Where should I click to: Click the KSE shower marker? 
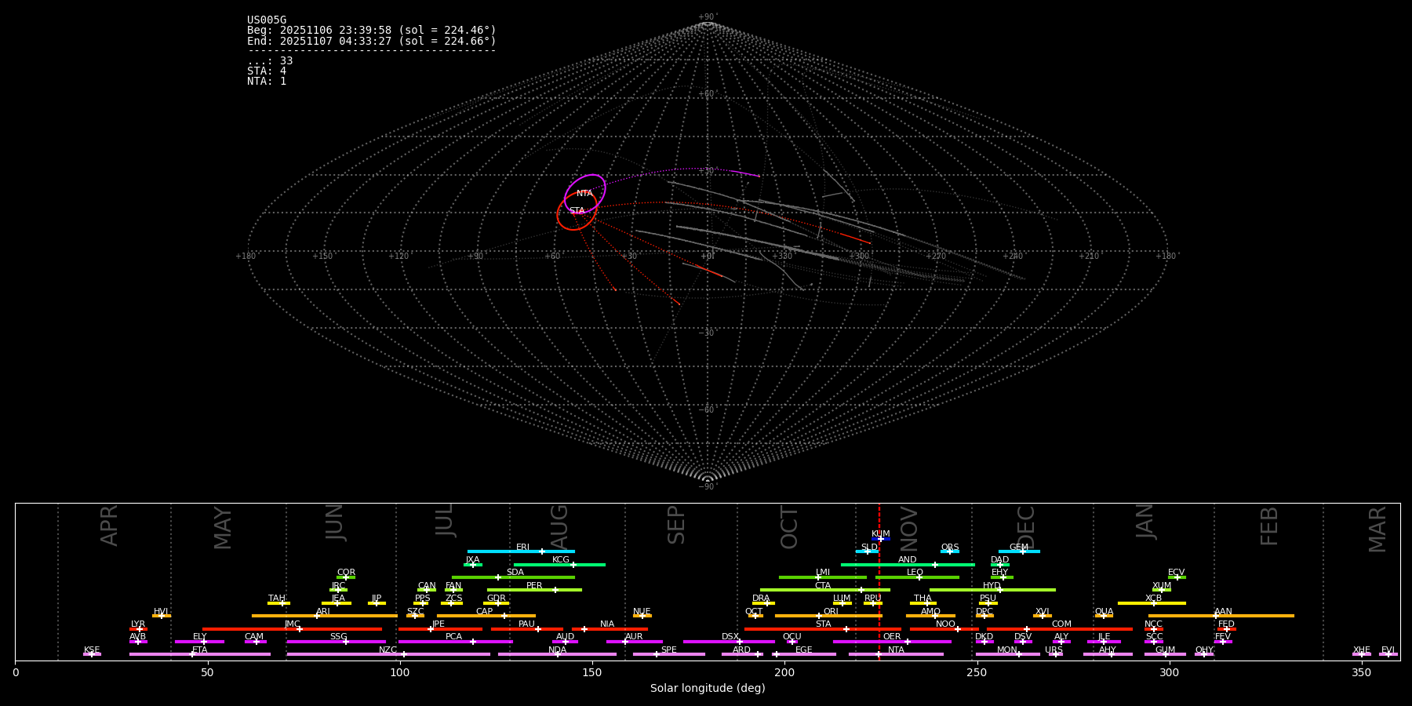tap(92, 654)
